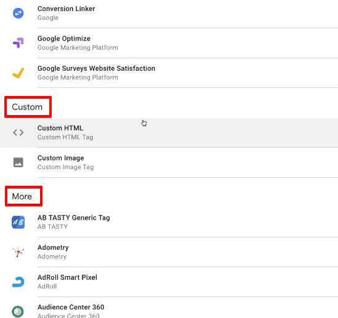Viewport: 338px width, 318px height.
Task: Open Audience Center 360 tag type
Action: point(169,308)
